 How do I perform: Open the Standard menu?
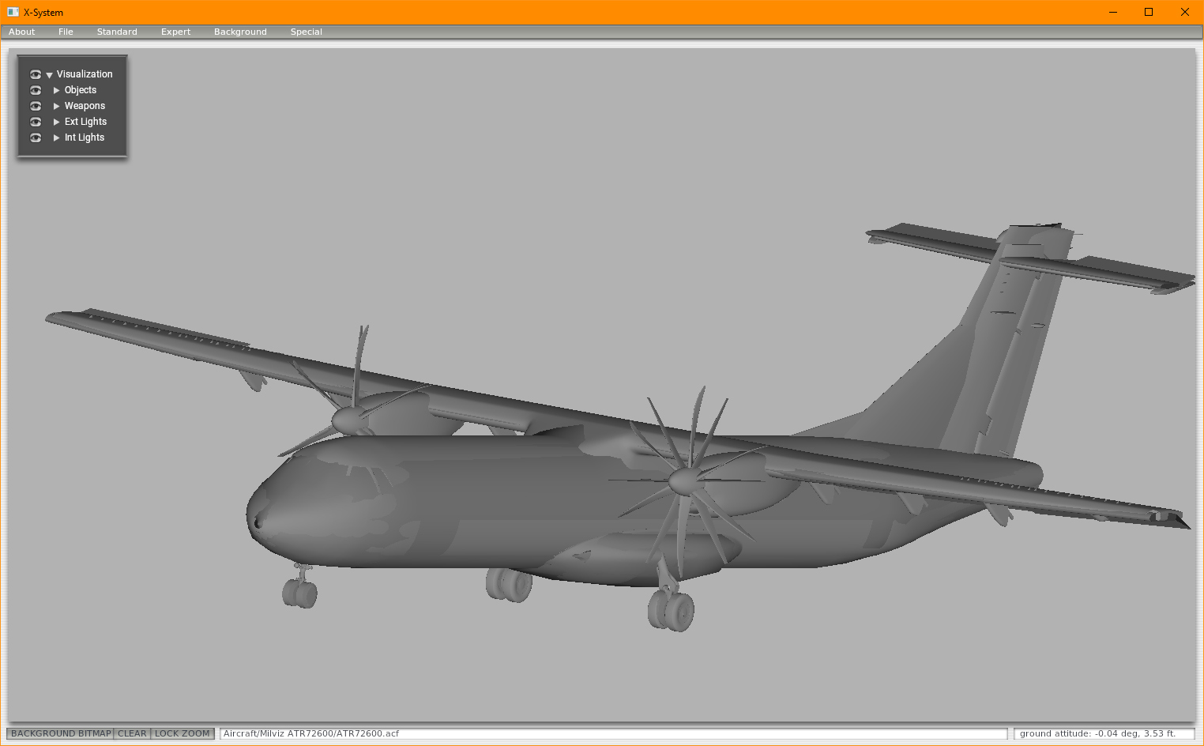(x=116, y=32)
